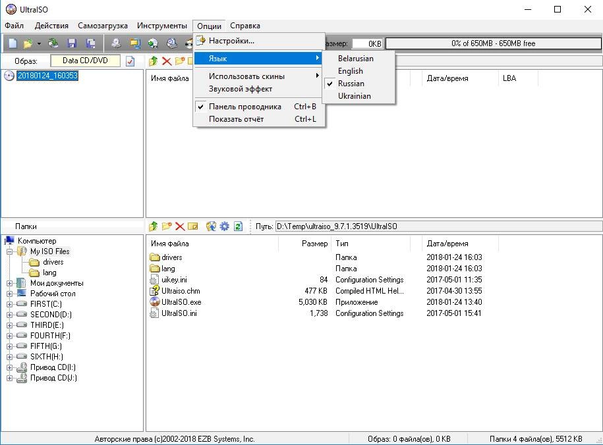Image resolution: width=603 pixels, height=445 pixels.
Task: Open the Использовать скины submenu
Action: pyautogui.click(x=259, y=76)
